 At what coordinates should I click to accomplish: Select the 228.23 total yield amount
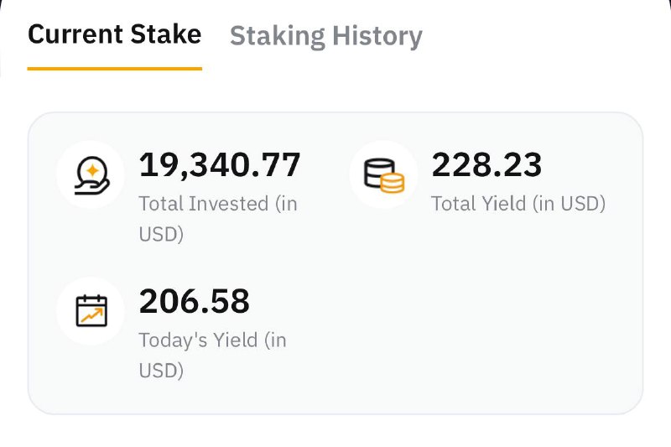486,165
